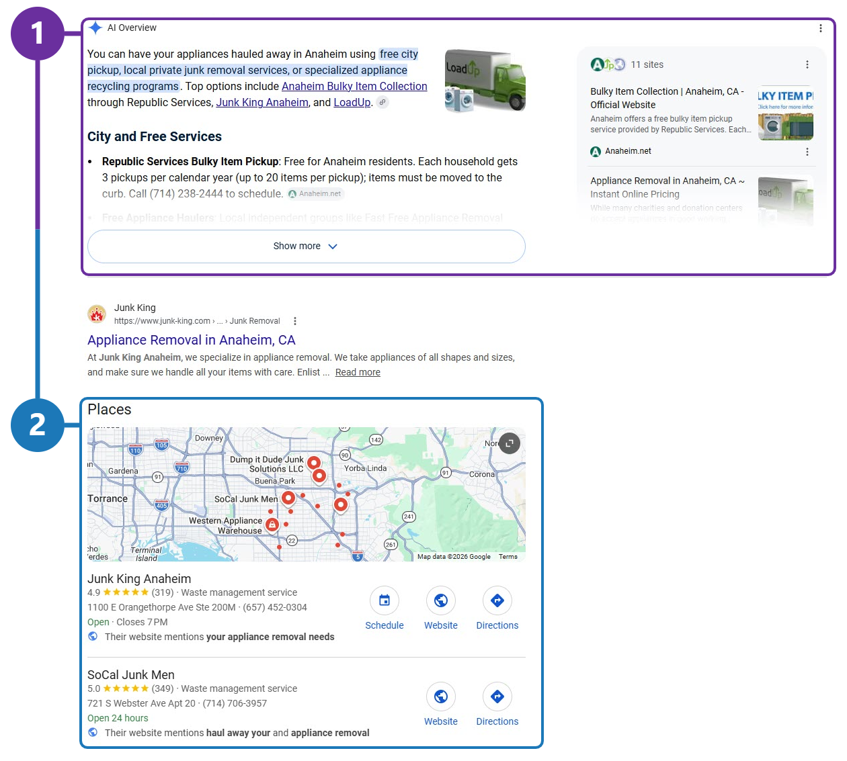Click the Open 24 hours status
Screen dimensions: 847x761
click(x=118, y=718)
